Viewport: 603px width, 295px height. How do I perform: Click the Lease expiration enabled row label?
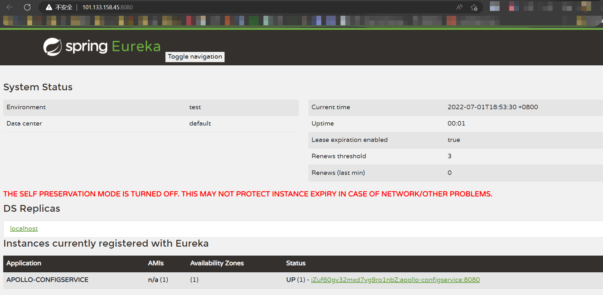click(350, 140)
